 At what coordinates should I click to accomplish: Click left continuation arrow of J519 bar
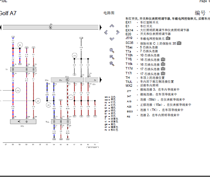pyautogui.click(x=1, y=27)
